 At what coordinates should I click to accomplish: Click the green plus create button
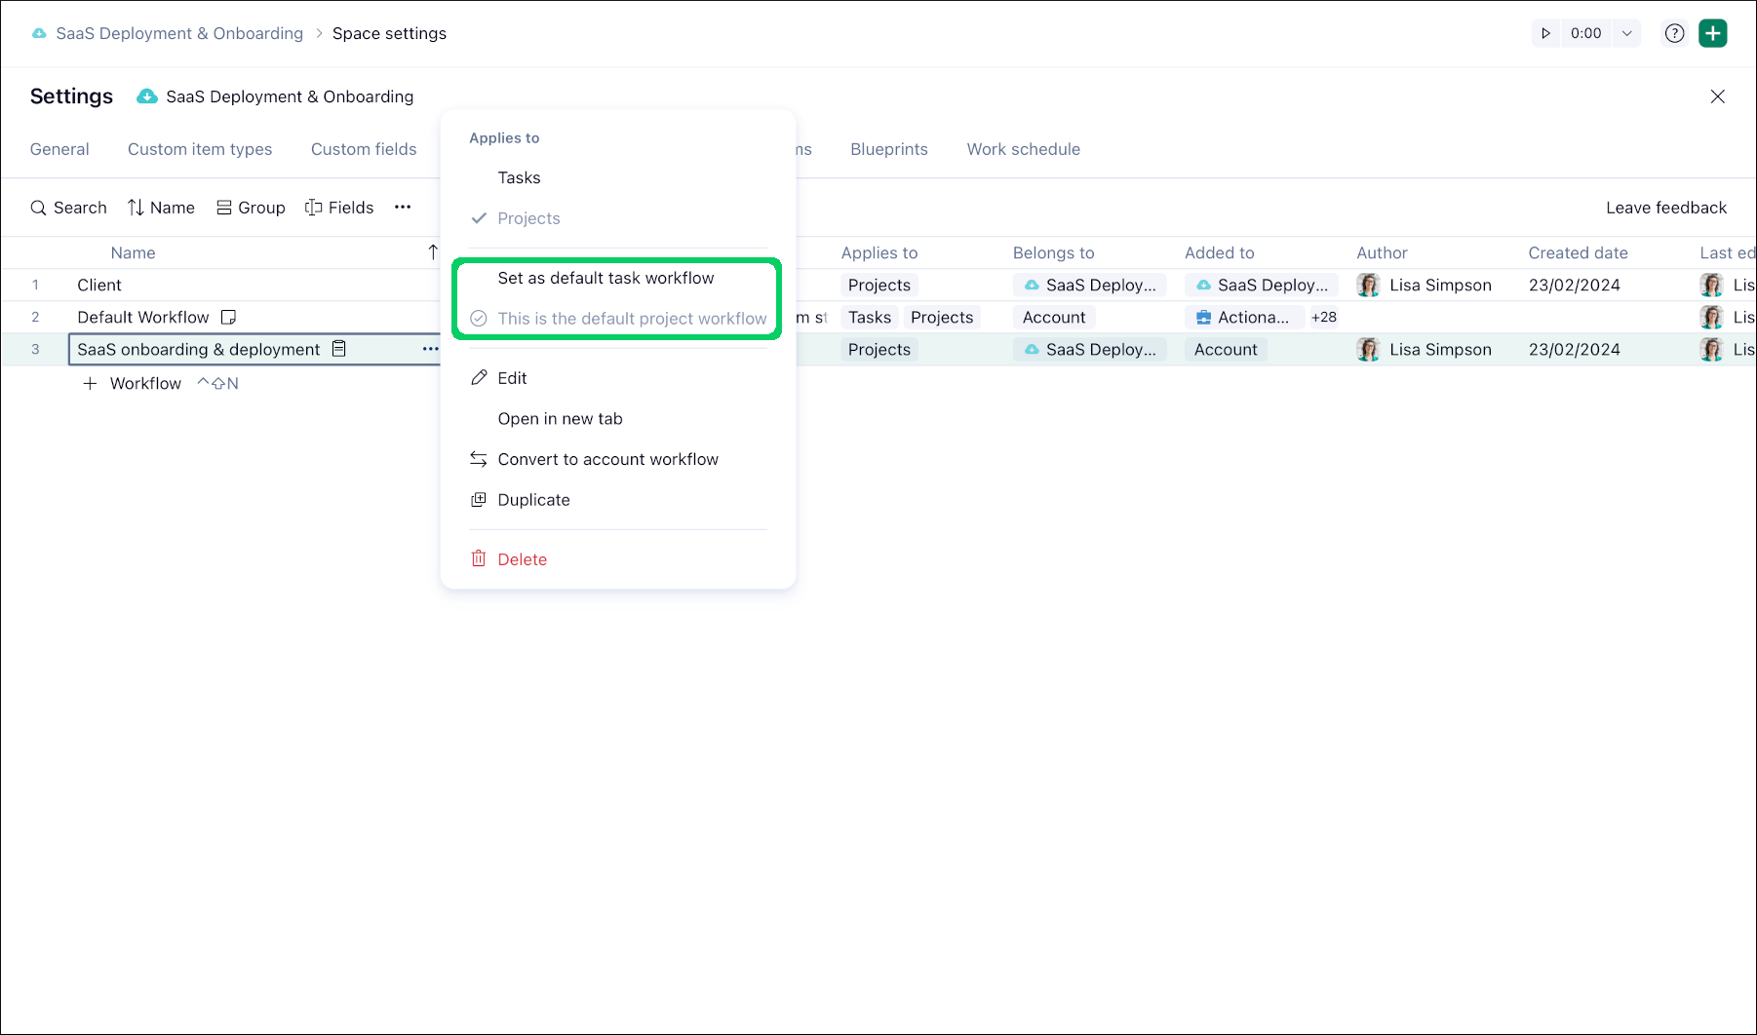click(1712, 33)
